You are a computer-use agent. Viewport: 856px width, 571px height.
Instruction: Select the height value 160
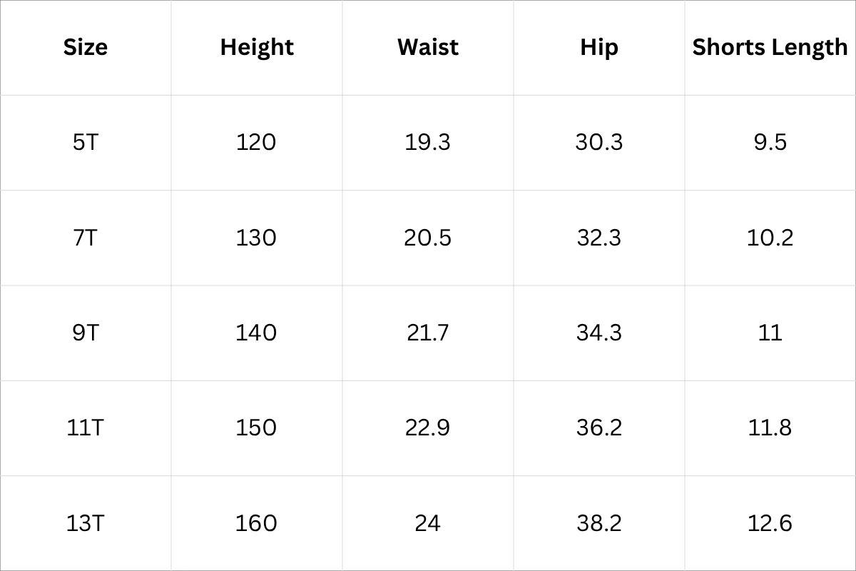point(256,523)
